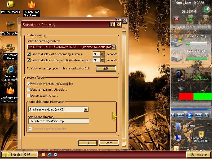The width and height of the screenshot is (212, 159).
Task: Click the green memory free block
Action: click(203, 96)
